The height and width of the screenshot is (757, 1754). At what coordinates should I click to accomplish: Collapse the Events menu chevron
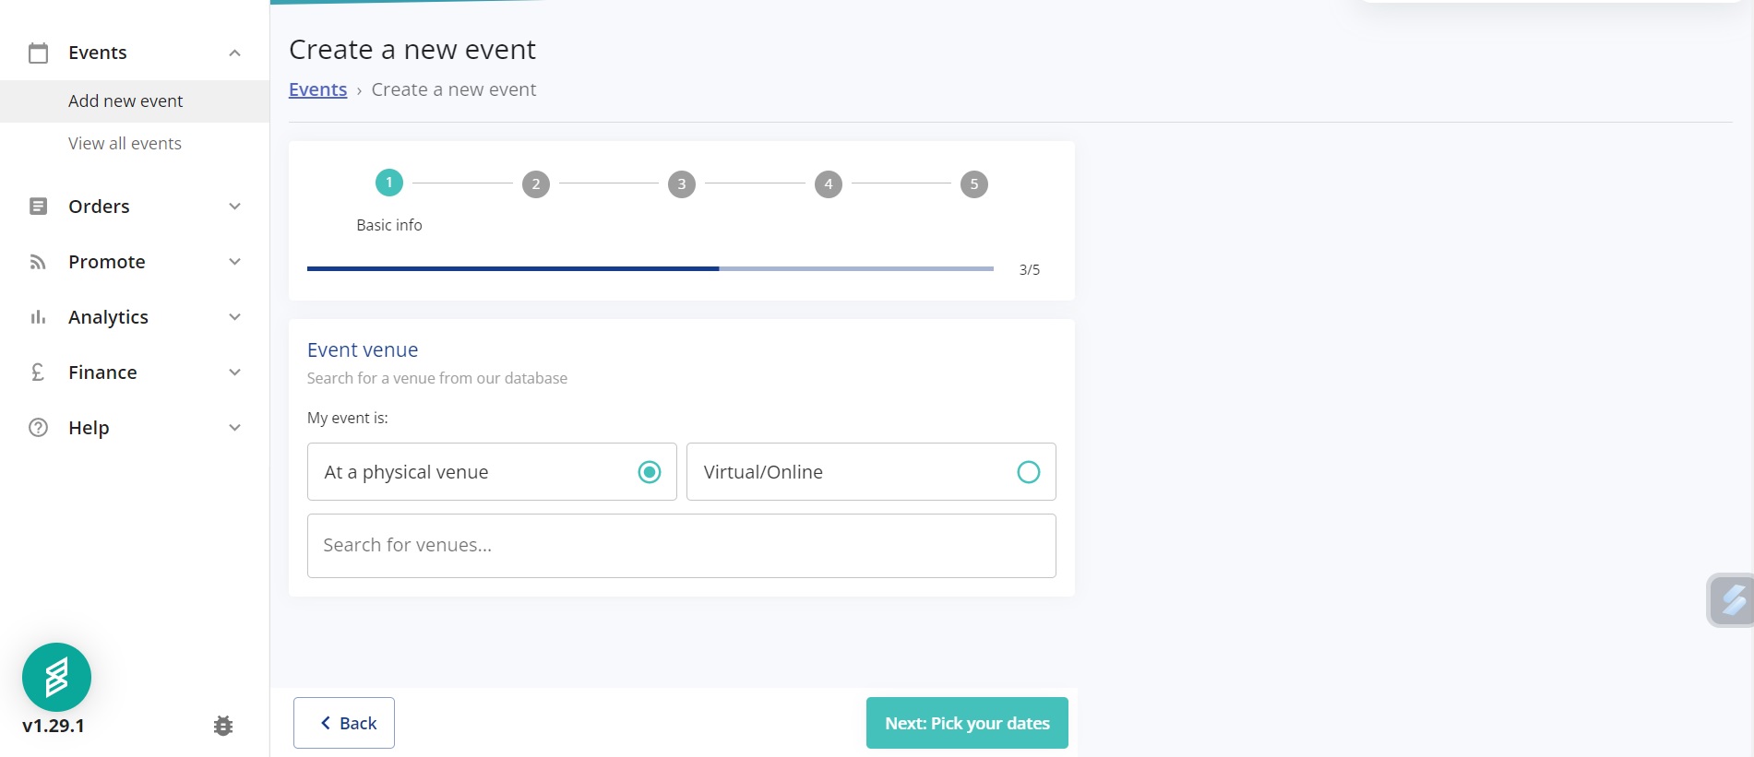(234, 53)
